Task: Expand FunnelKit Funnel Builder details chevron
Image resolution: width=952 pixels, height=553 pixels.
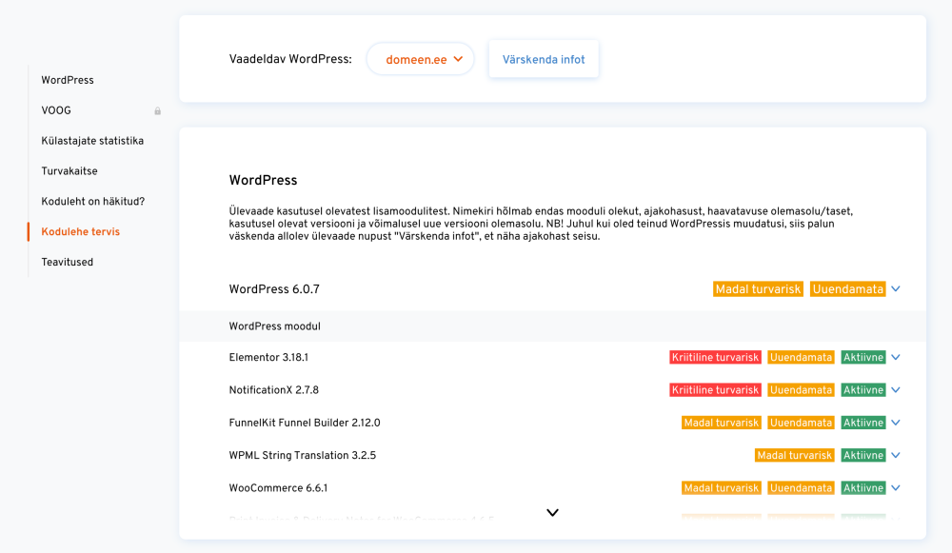Action: (896, 423)
